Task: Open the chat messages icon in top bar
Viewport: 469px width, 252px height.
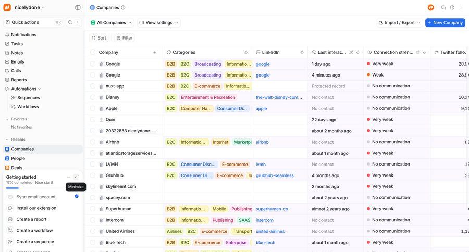Action: click(x=443, y=8)
